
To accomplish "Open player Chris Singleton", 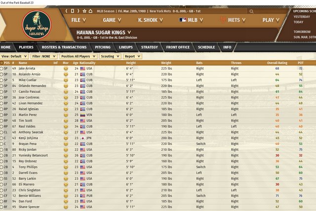I will point(30,190).
